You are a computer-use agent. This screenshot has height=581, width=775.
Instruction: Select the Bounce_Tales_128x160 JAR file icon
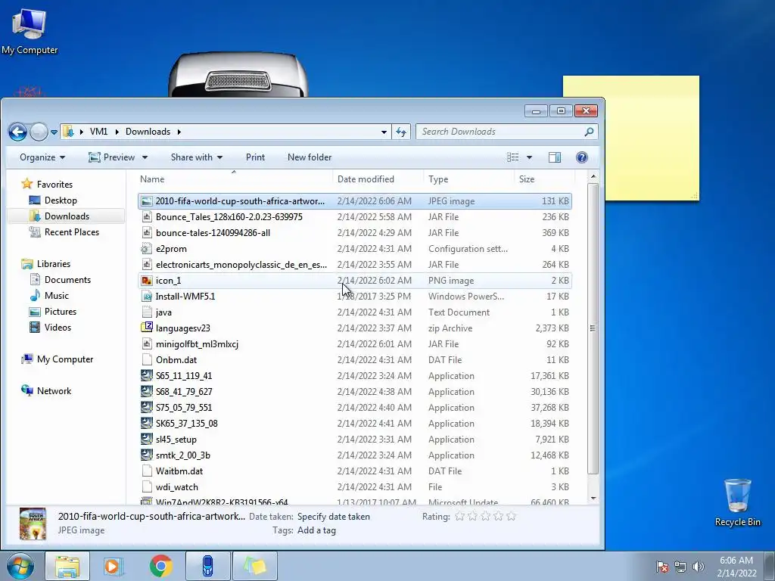click(146, 217)
